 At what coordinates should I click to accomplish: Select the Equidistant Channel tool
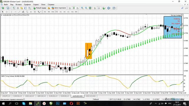[23, 12]
